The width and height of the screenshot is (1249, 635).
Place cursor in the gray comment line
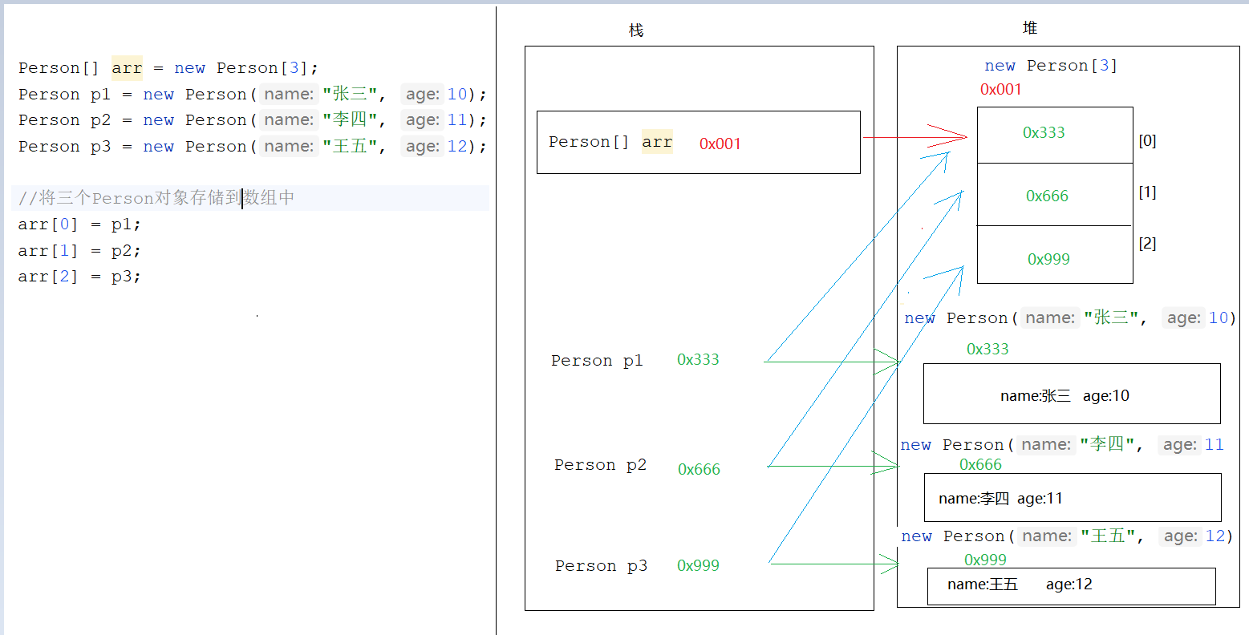pos(156,198)
